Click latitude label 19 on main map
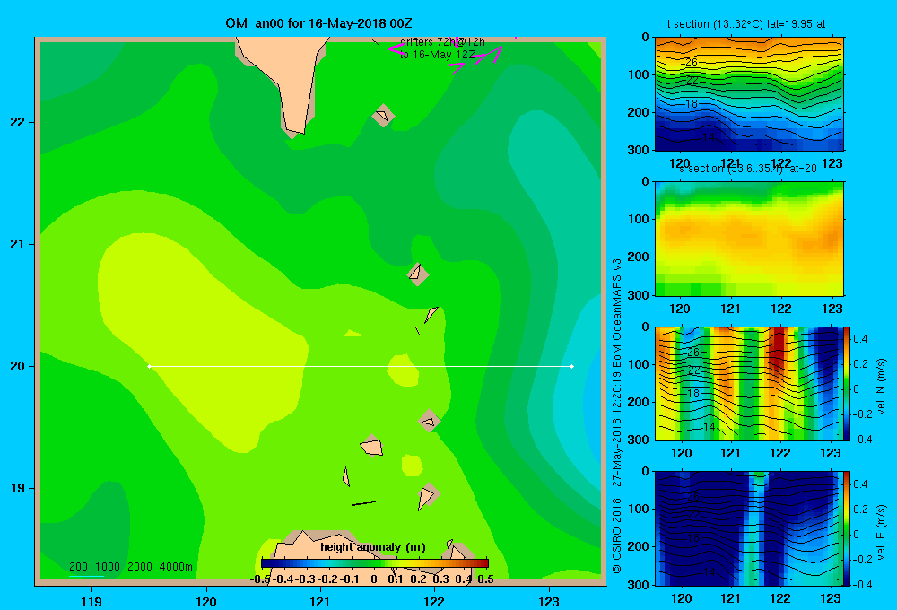Viewport: 897px width, 610px height. tap(18, 488)
